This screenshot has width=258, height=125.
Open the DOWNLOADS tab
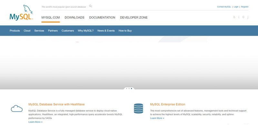(x=74, y=18)
